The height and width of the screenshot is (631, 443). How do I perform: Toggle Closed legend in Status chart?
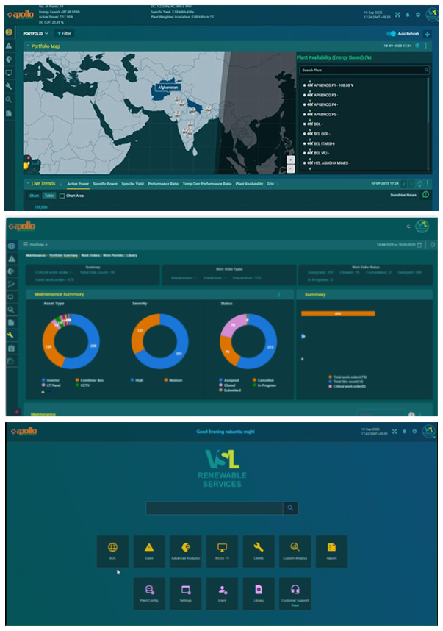tap(227, 385)
